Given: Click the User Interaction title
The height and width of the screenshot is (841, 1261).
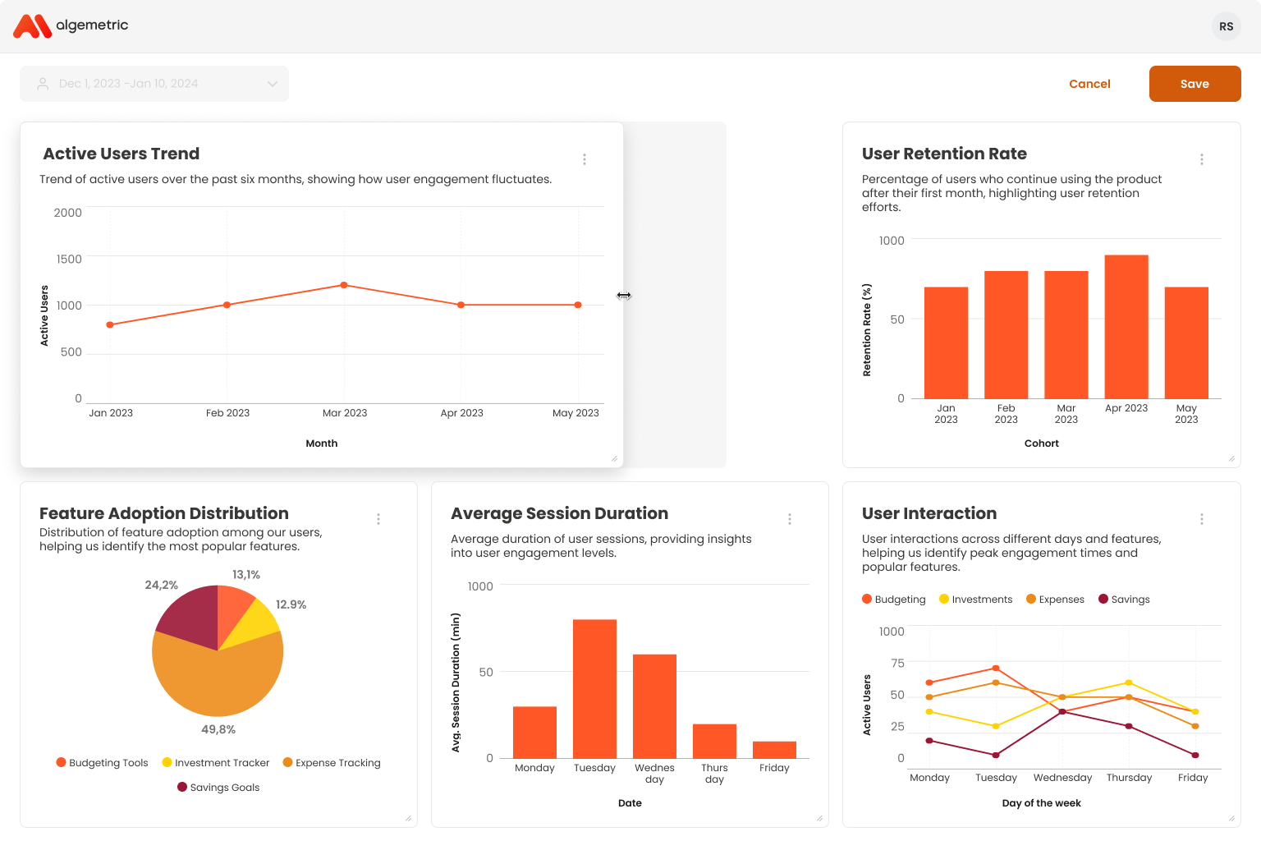Looking at the screenshot, I should click(x=929, y=513).
